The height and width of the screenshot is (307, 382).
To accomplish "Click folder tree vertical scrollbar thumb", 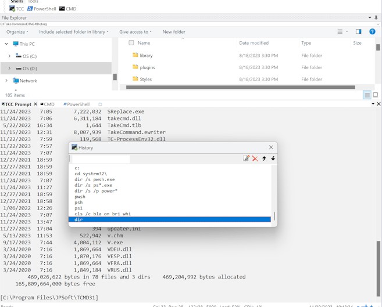I will tap(115, 77).
